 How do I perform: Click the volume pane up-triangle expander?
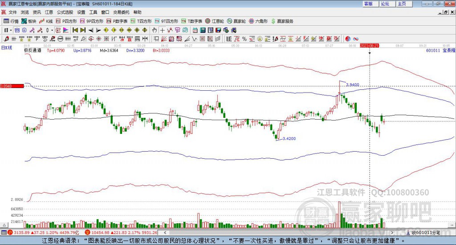click(x=4, y=225)
